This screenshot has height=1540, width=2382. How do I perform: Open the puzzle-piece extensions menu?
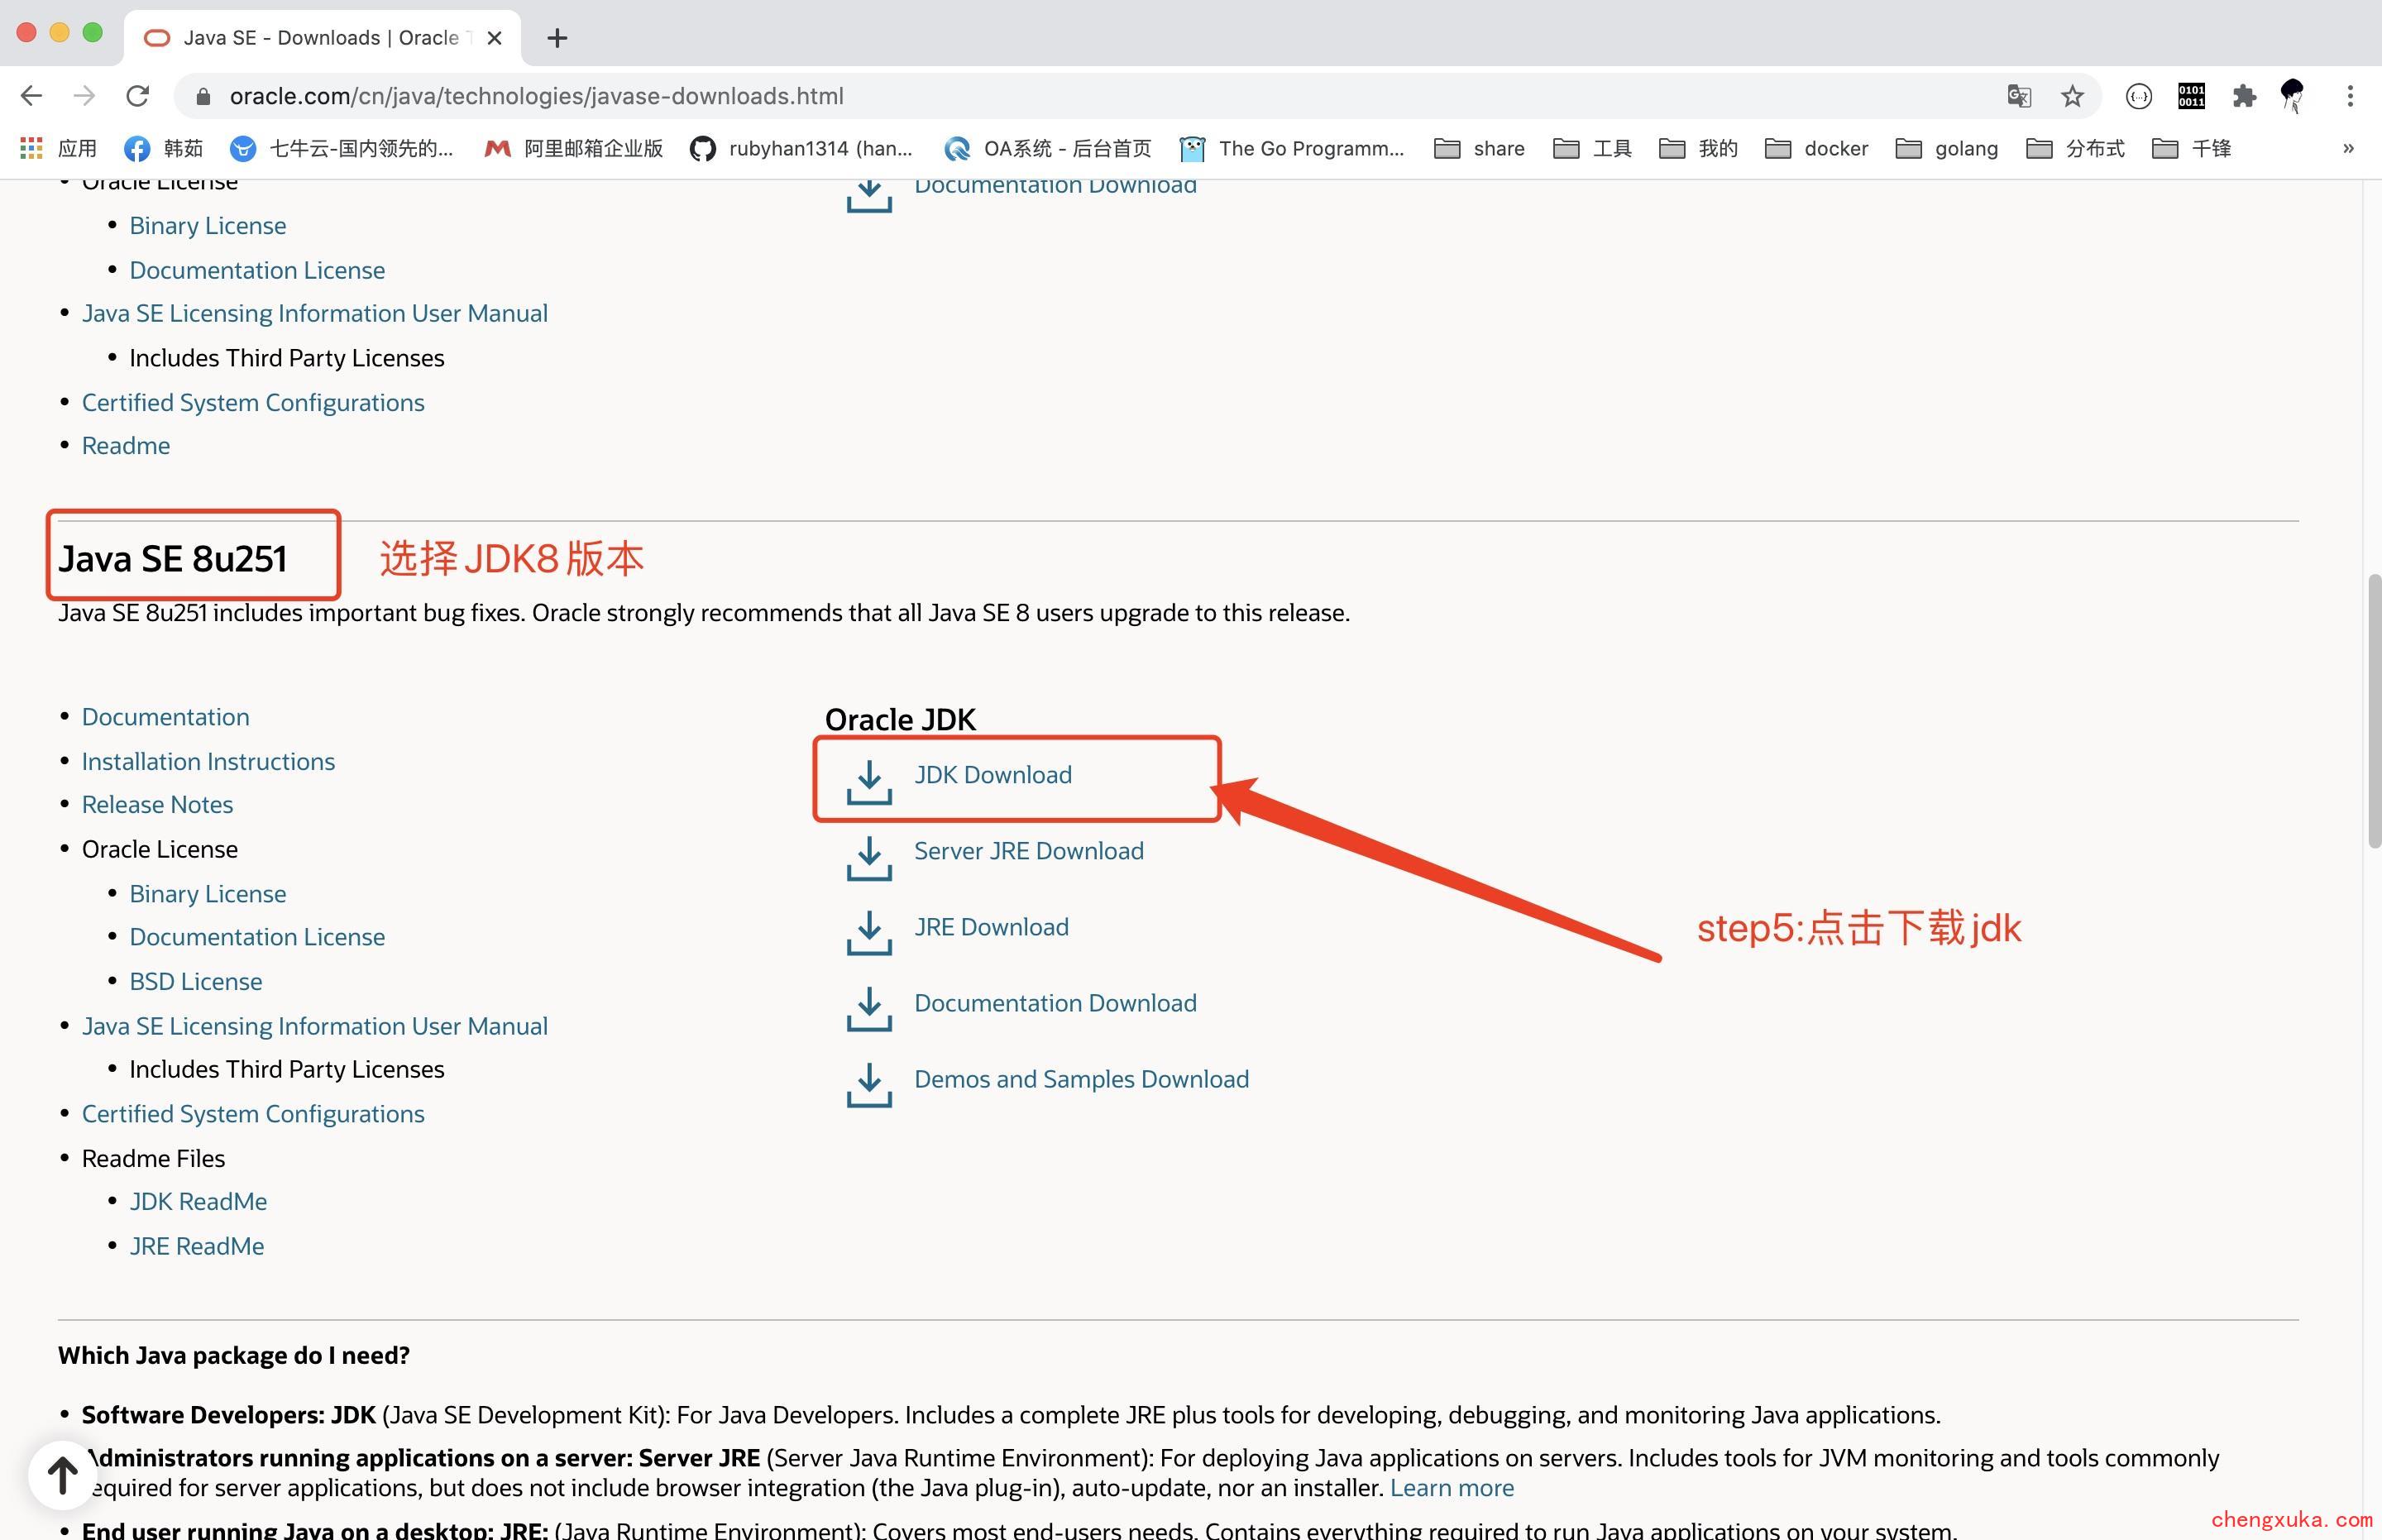click(x=2244, y=96)
